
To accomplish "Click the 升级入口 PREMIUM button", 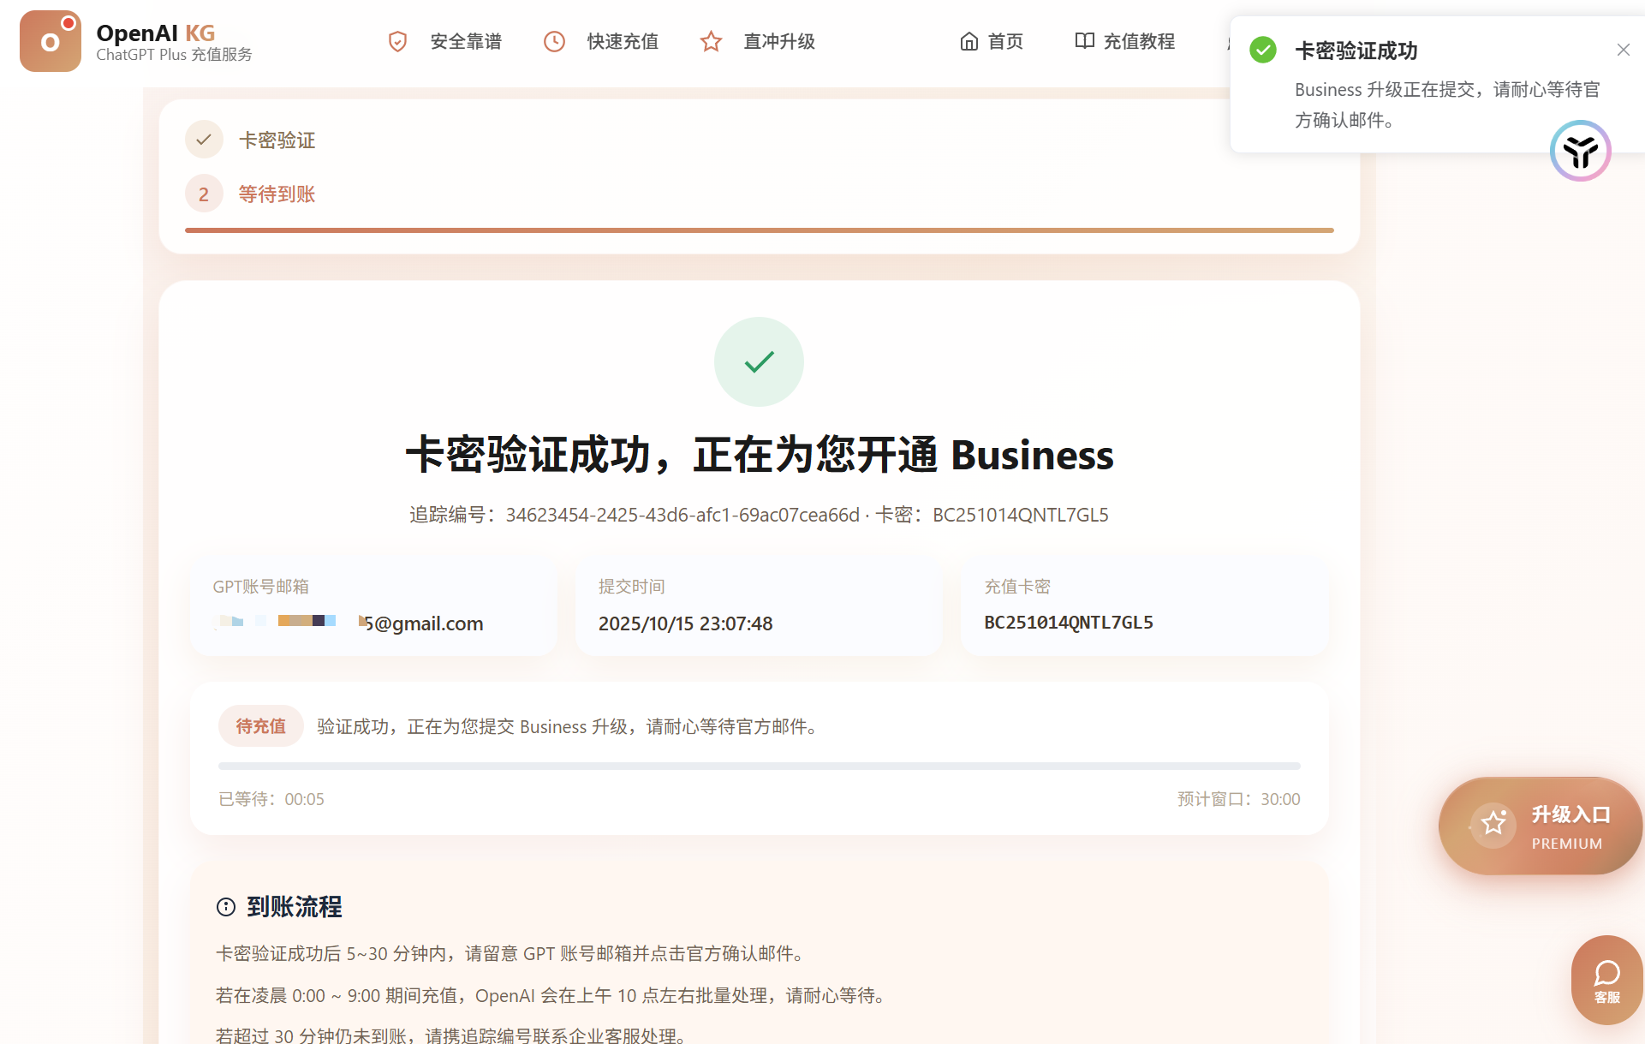I will [1540, 826].
